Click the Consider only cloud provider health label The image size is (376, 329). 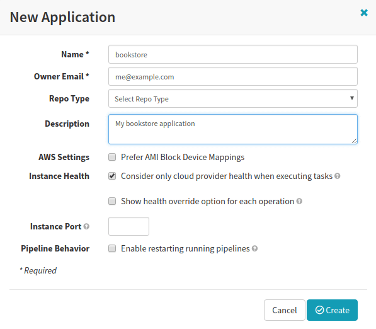227,176
